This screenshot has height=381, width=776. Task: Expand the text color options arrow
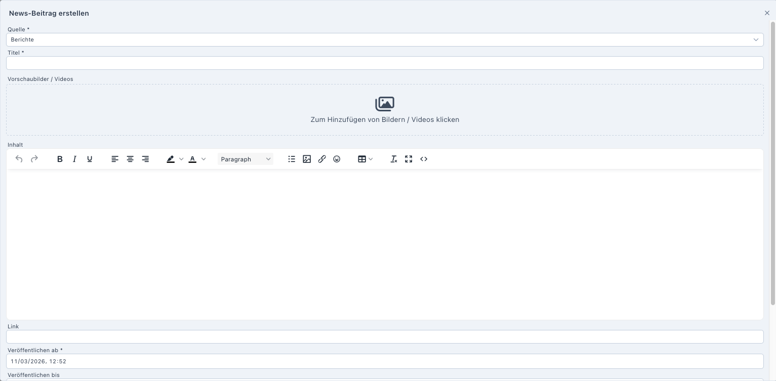point(204,159)
